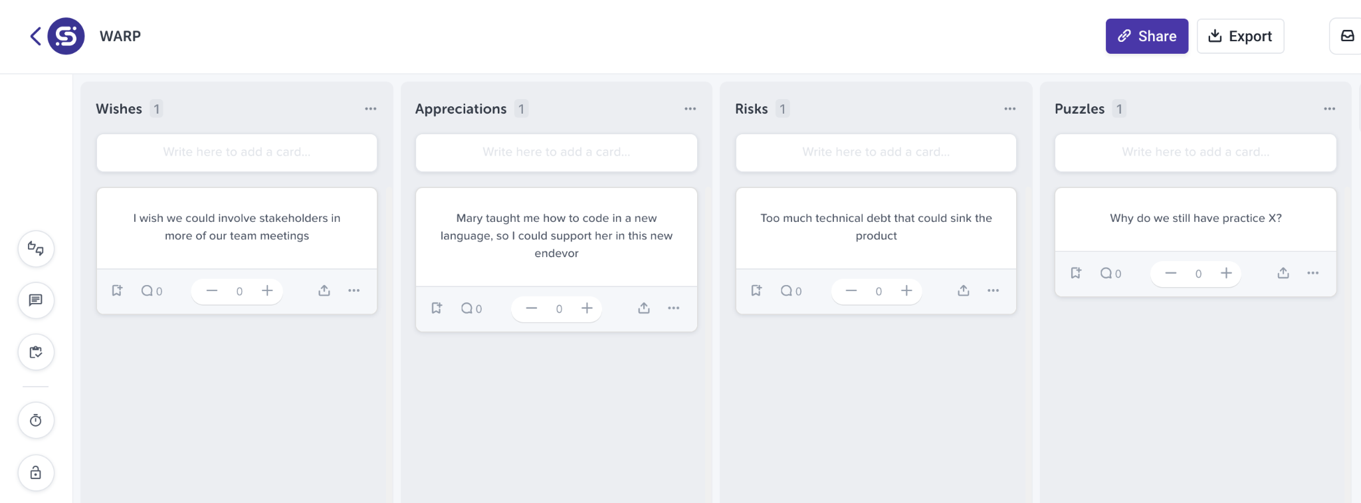Image resolution: width=1361 pixels, height=503 pixels.
Task: Toggle the board privacy lock
Action: 36,472
